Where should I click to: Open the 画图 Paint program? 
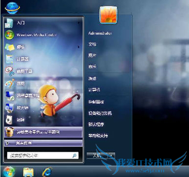43,83
